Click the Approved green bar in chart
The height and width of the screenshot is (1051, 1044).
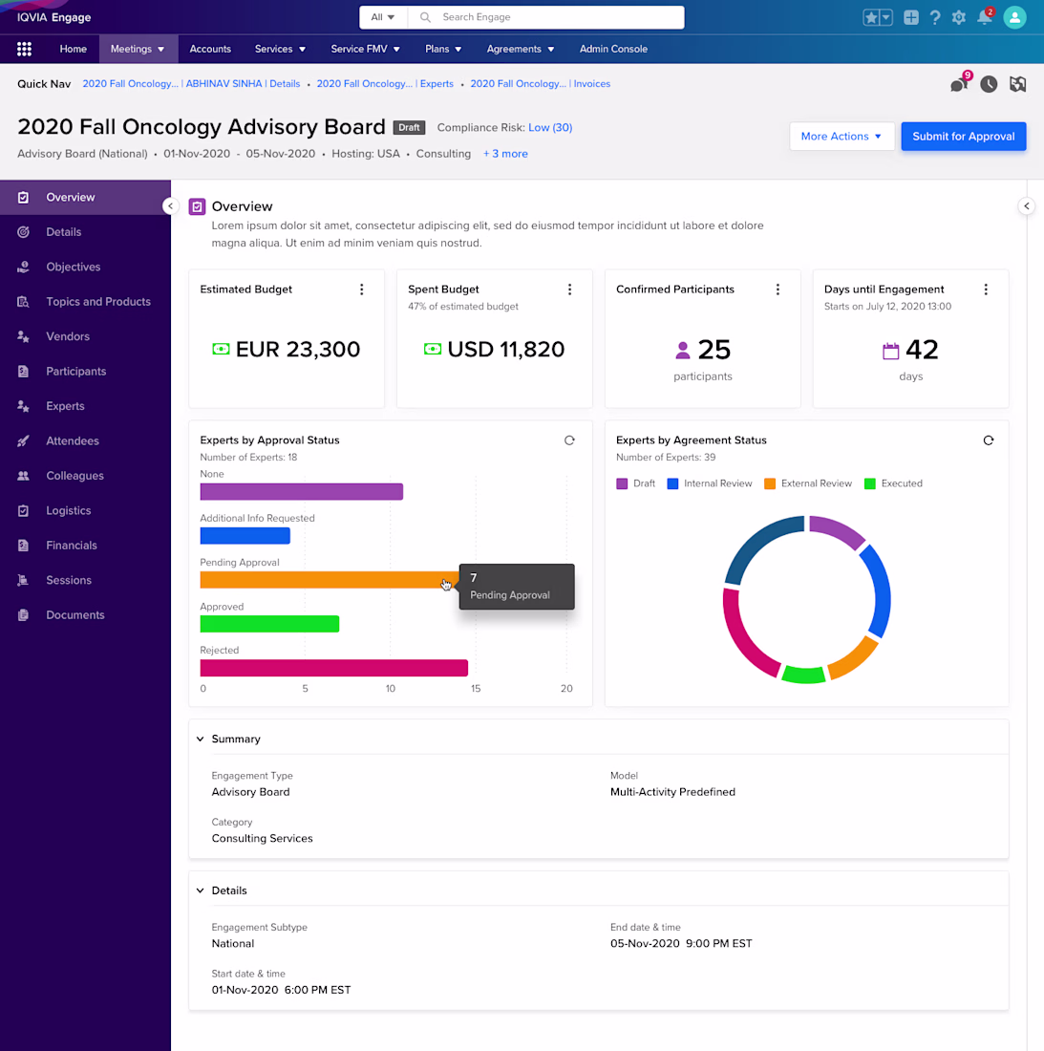pyautogui.click(x=269, y=624)
